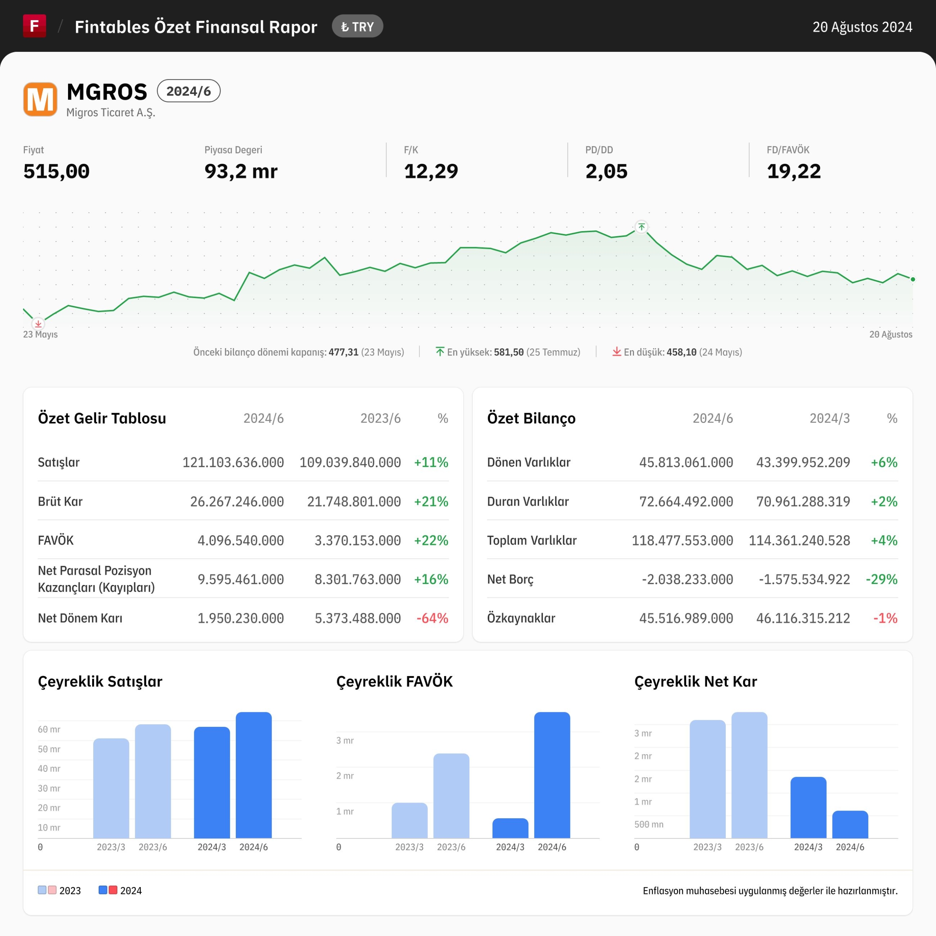Click the light blue 2023 legend swatch
Screen dimensions: 936x936
tap(42, 890)
